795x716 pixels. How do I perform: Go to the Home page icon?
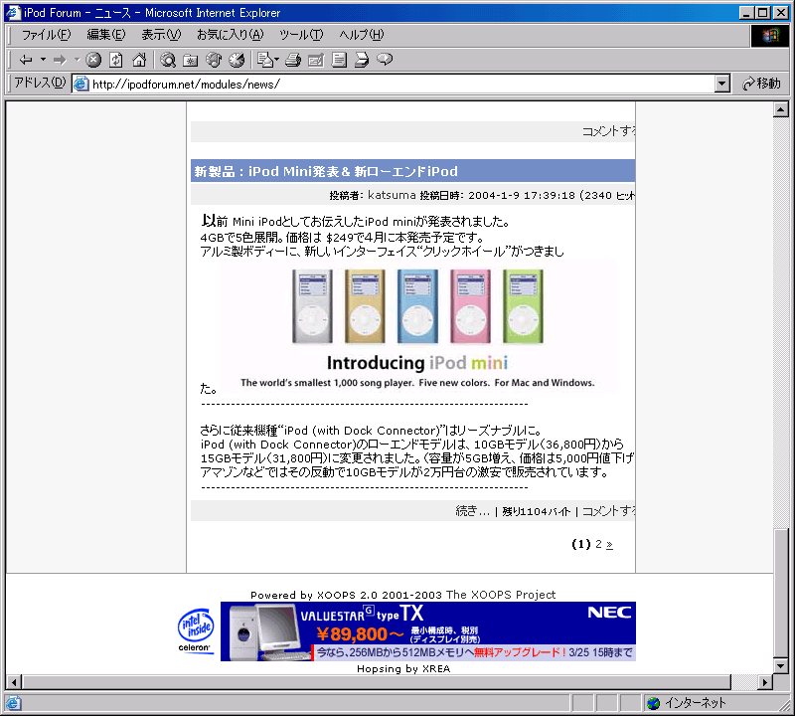[x=139, y=60]
